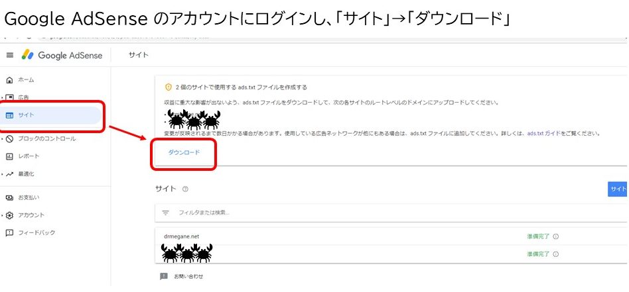The width and height of the screenshot is (629, 292).
Task: Open the hamburger main menu icon
Action: pyautogui.click(x=10, y=55)
